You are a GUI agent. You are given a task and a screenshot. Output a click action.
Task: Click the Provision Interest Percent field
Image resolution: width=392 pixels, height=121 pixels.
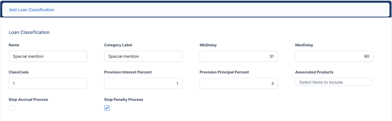click(x=143, y=83)
